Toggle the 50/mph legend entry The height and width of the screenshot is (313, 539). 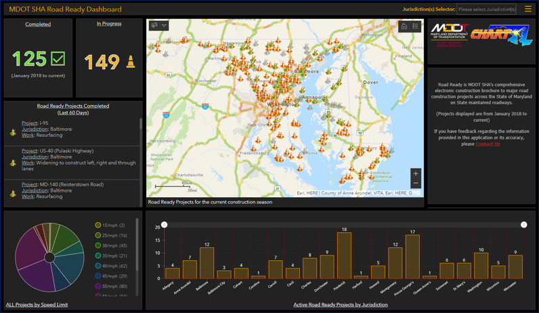111,286
